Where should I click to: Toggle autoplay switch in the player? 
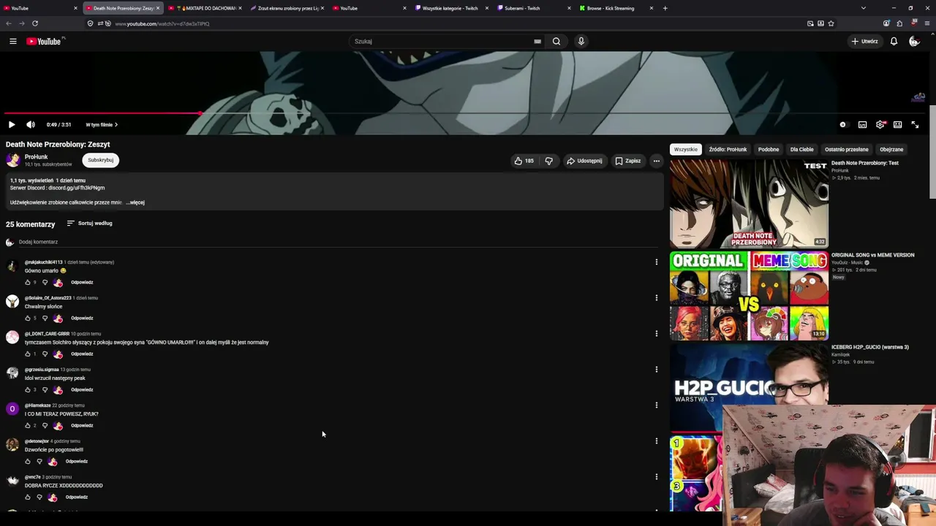coord(843,125)
